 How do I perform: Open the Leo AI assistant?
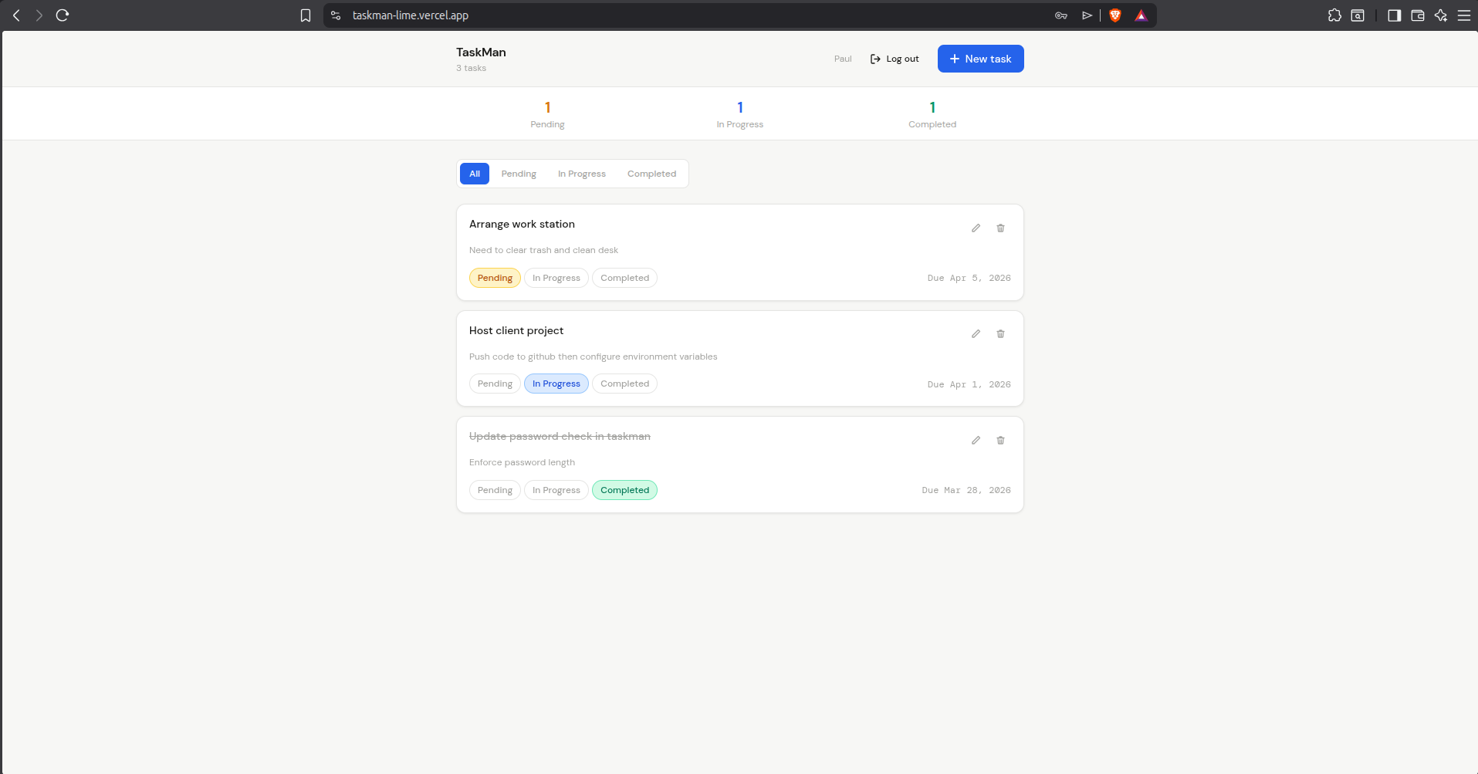(1442, 15)
